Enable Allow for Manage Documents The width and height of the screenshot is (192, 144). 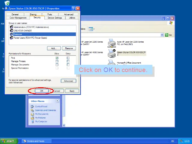pos(57,64)
